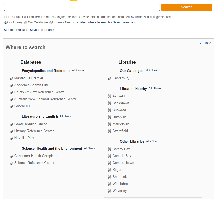Click the Botany Bay library name
This screenshot has height=199, width=215.
point(121,149)
